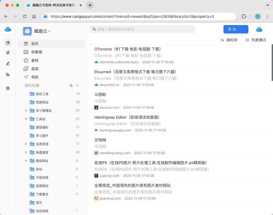Click the quanjing.com favicon
Viewport: 273px width, 215px height.
(x=96, y=199)
